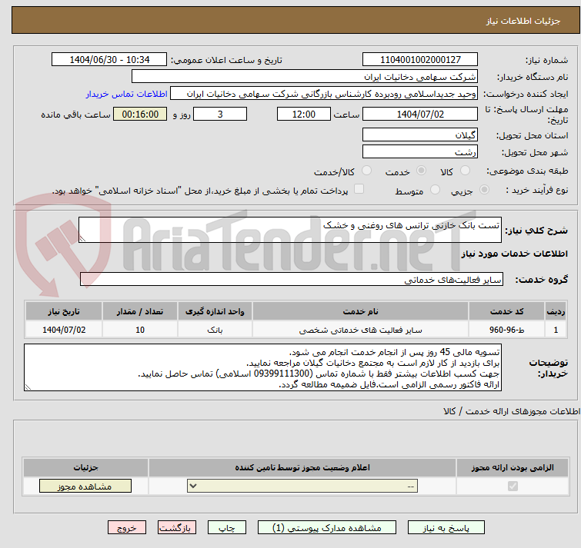Click اطلاعات خدمات مورد نیاز heading
The image size is (581, 548).
514,254
